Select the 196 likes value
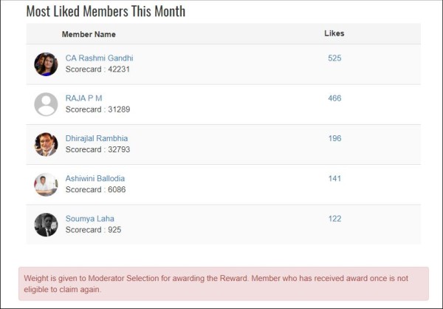Screen dimensions: 443x309 (x=334, y=138)
